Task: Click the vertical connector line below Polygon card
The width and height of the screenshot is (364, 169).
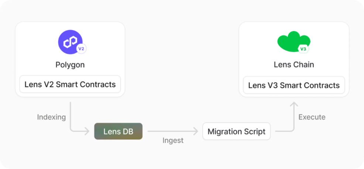Action: [x=70, y=114]
